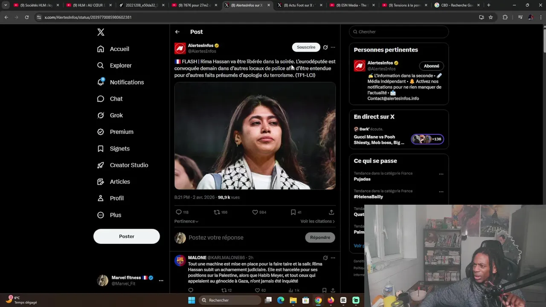Open Notifications in the sidebar
The width and height of the screenshot is (546, 307).
coord(120,82)
